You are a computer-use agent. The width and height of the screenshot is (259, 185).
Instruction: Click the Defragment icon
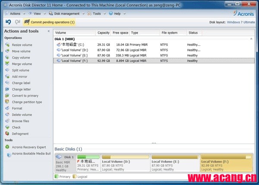click(x=7, y=134)
